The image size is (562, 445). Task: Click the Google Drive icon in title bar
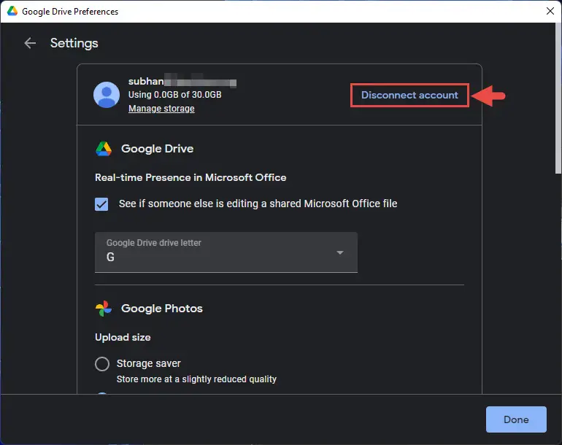(12, 11)
